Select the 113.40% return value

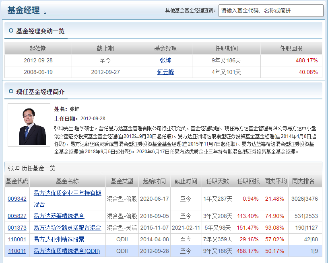[248, 216]
